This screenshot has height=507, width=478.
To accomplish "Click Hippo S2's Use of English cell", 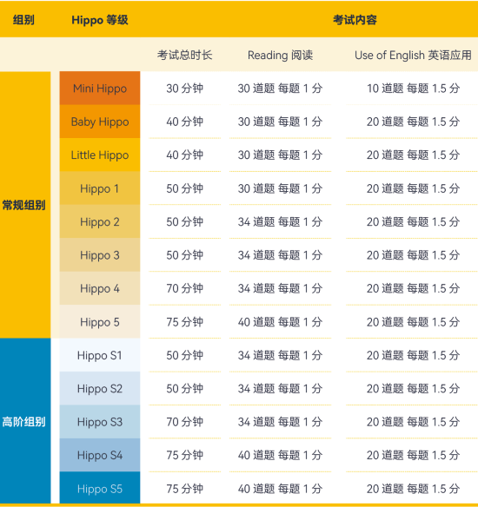I will (x=414, y=389).
